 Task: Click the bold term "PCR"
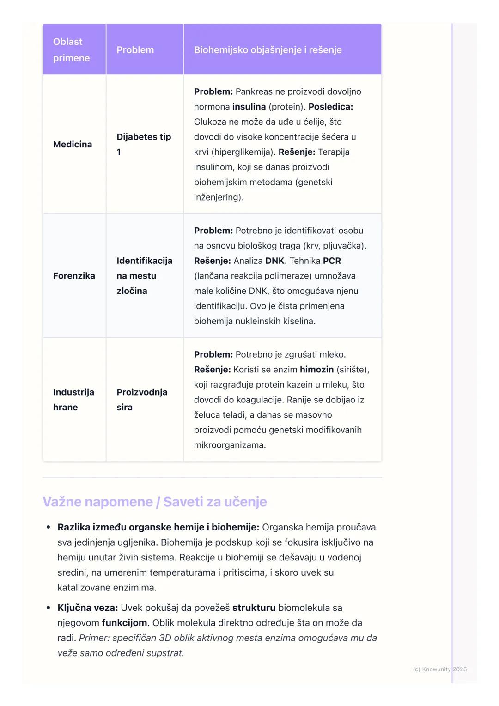tap(332, 261)
